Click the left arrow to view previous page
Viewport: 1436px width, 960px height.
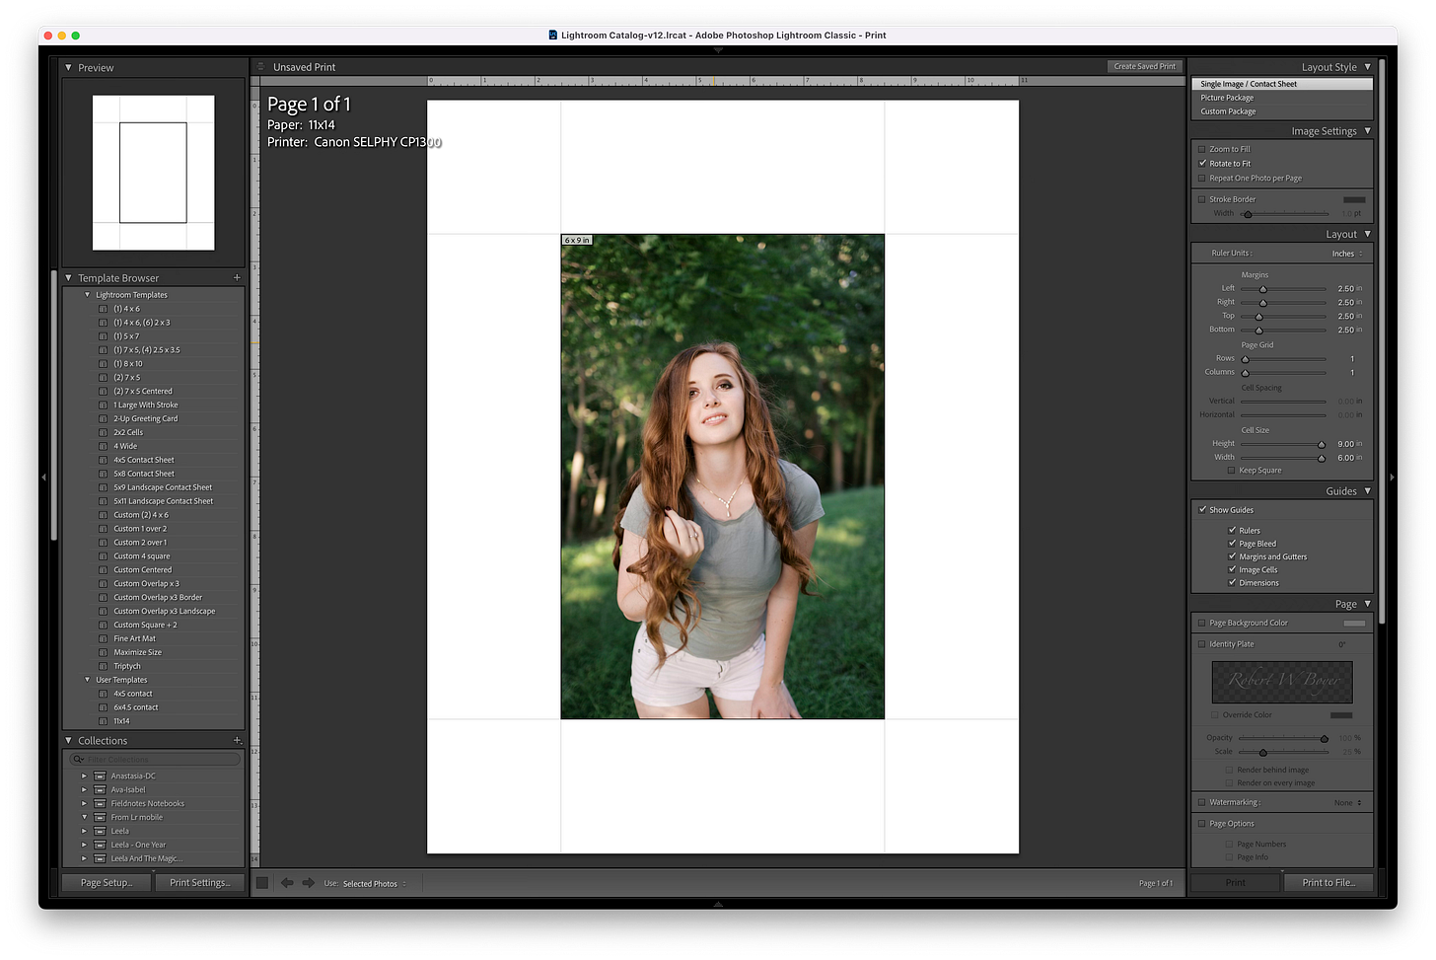(x=287, y=883)
